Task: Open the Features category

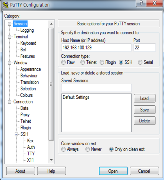Action: click(28, 56)
